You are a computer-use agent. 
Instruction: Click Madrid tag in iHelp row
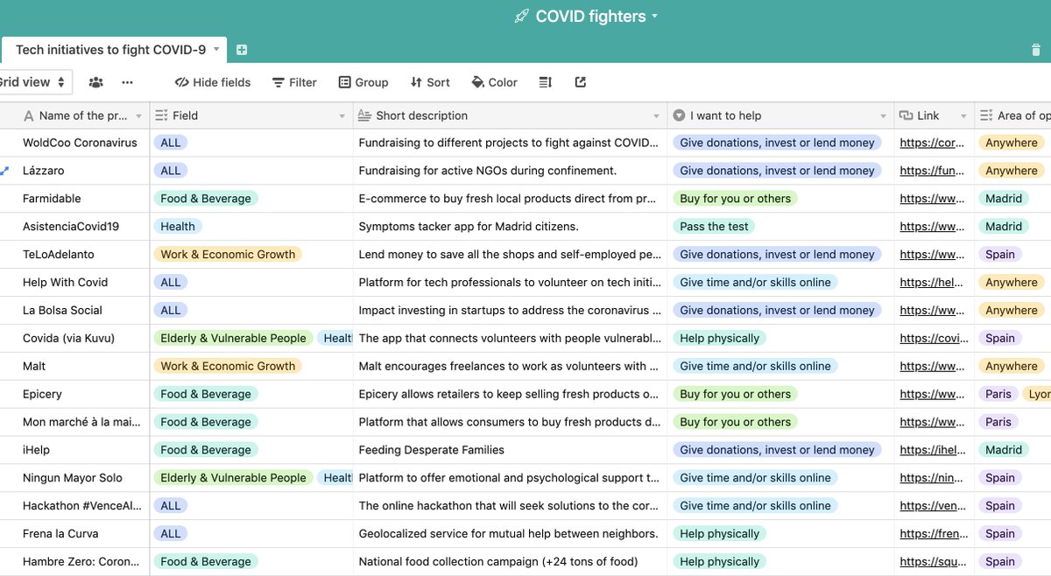tap(1004, 450)
